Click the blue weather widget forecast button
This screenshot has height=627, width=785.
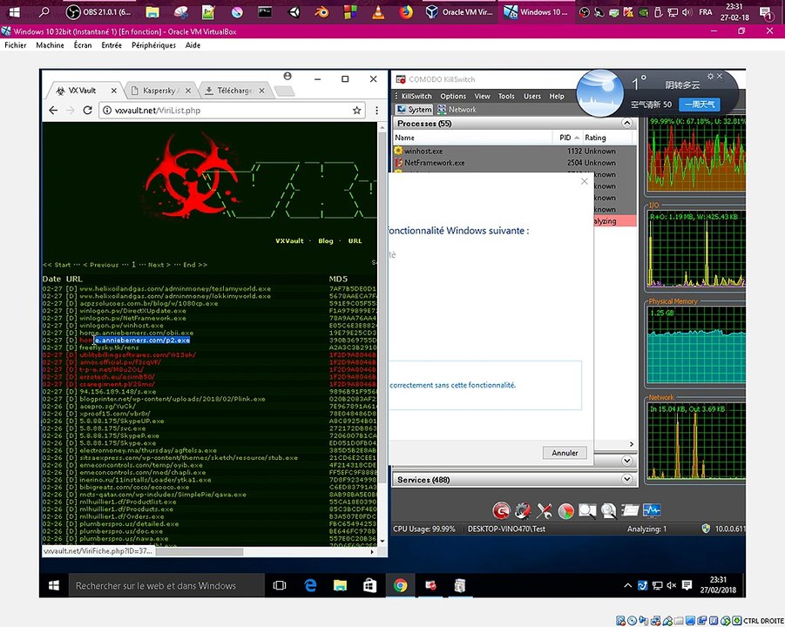pos(700,104)
